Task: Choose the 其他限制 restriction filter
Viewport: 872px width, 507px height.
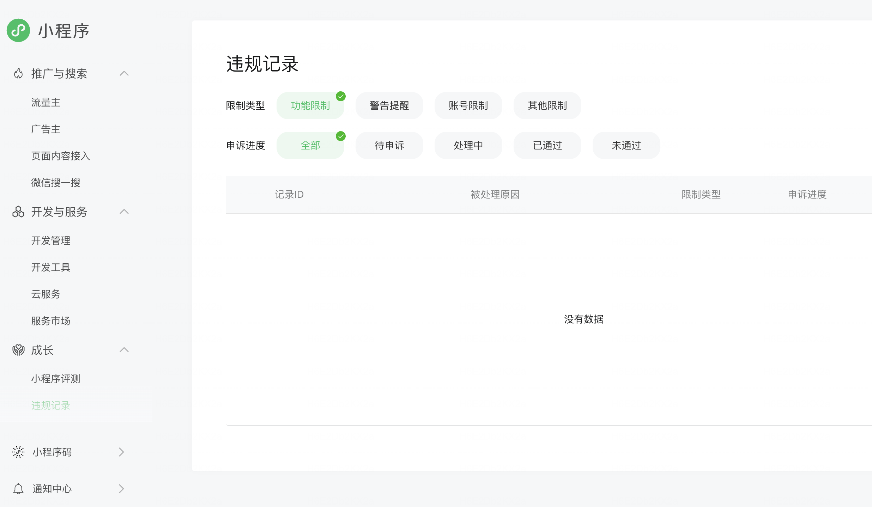Action: 547,105
